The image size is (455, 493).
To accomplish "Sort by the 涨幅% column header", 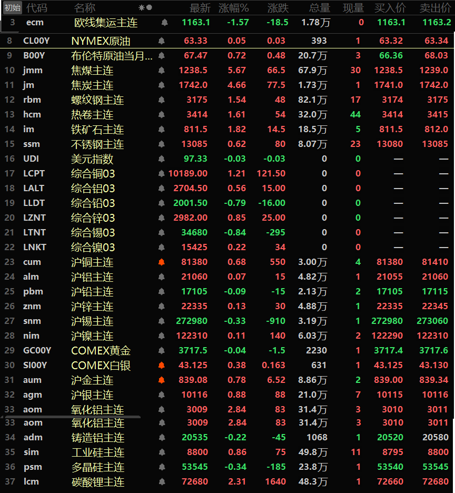I will pos(233,8).
